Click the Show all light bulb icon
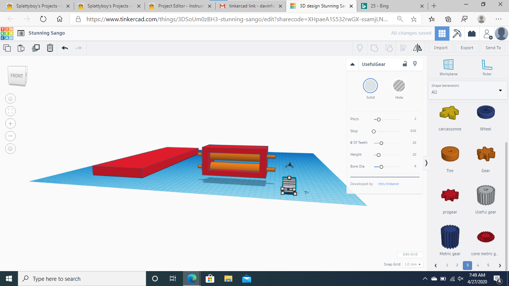509x286 pixels. [x=360, y=48]
